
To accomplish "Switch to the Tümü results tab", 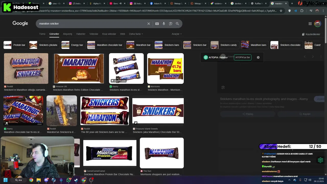I will (42, 34).
